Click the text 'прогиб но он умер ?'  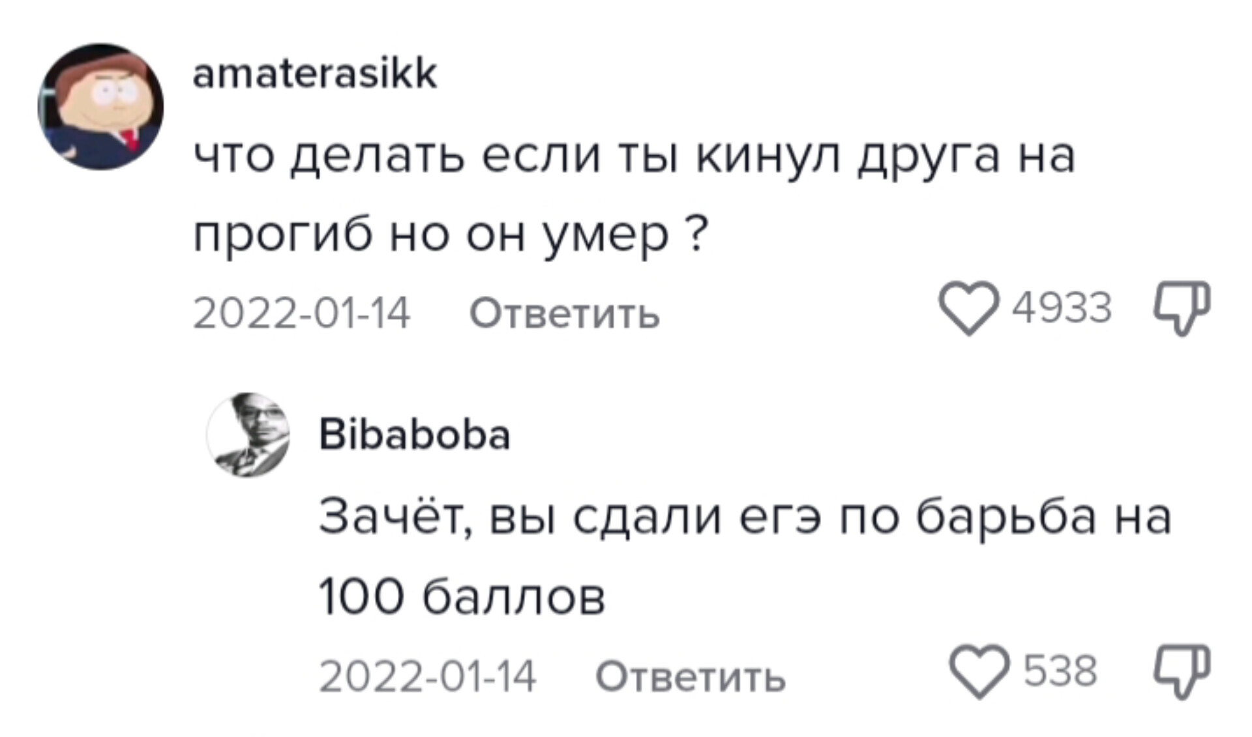tap(451, 234)
